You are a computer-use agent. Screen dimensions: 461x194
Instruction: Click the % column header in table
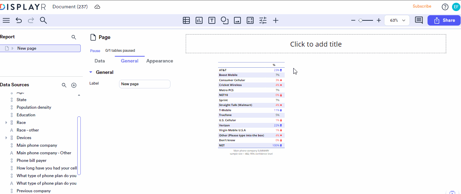(274, 65)
